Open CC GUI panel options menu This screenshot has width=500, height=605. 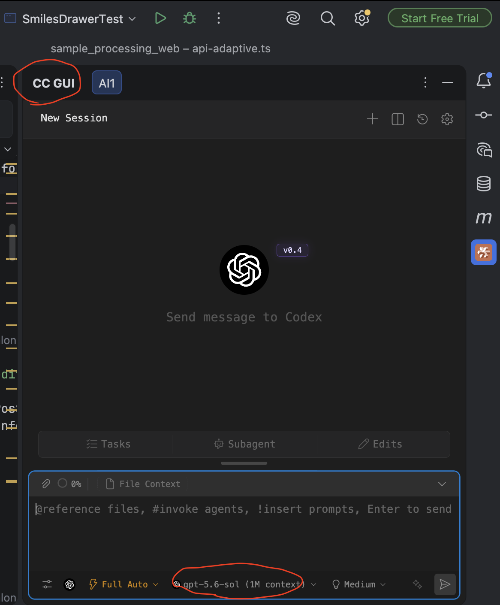click(425, 82)
